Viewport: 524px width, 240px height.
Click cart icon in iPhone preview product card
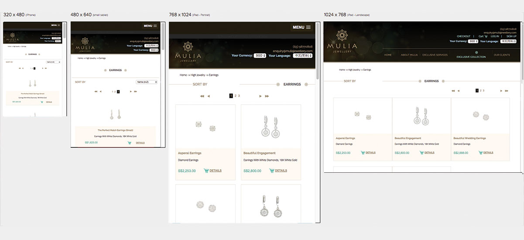coord(43,102)
